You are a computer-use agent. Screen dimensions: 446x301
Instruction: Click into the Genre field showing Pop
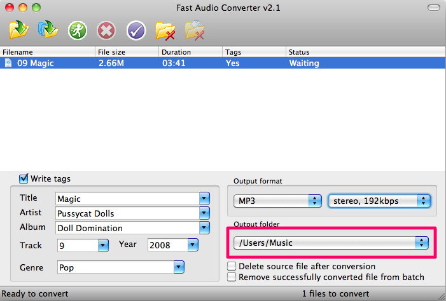click(116, 267)
